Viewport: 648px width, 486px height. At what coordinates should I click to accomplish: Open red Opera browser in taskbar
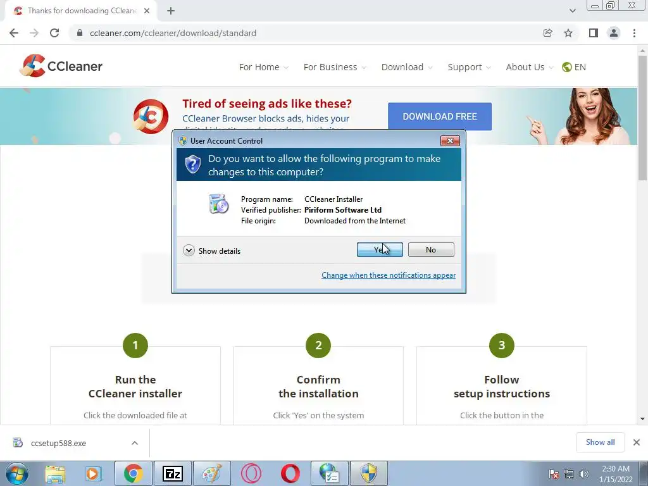click(x=290, y=473)
